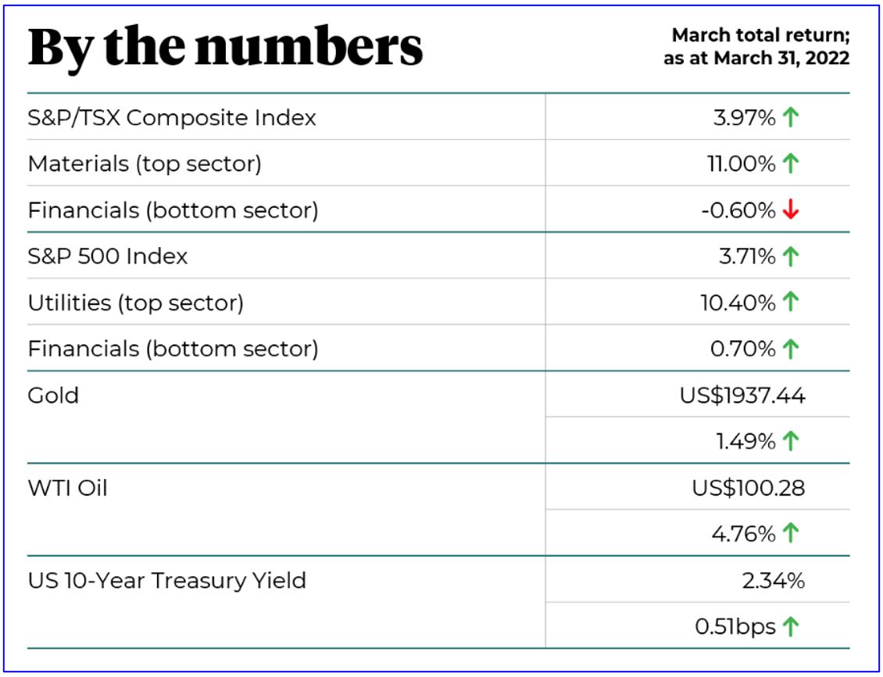Select the Utilities (top sector) label

click(x=136, y=303)
